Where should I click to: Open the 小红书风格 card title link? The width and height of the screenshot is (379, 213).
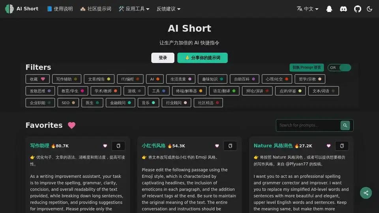(154, 146)
